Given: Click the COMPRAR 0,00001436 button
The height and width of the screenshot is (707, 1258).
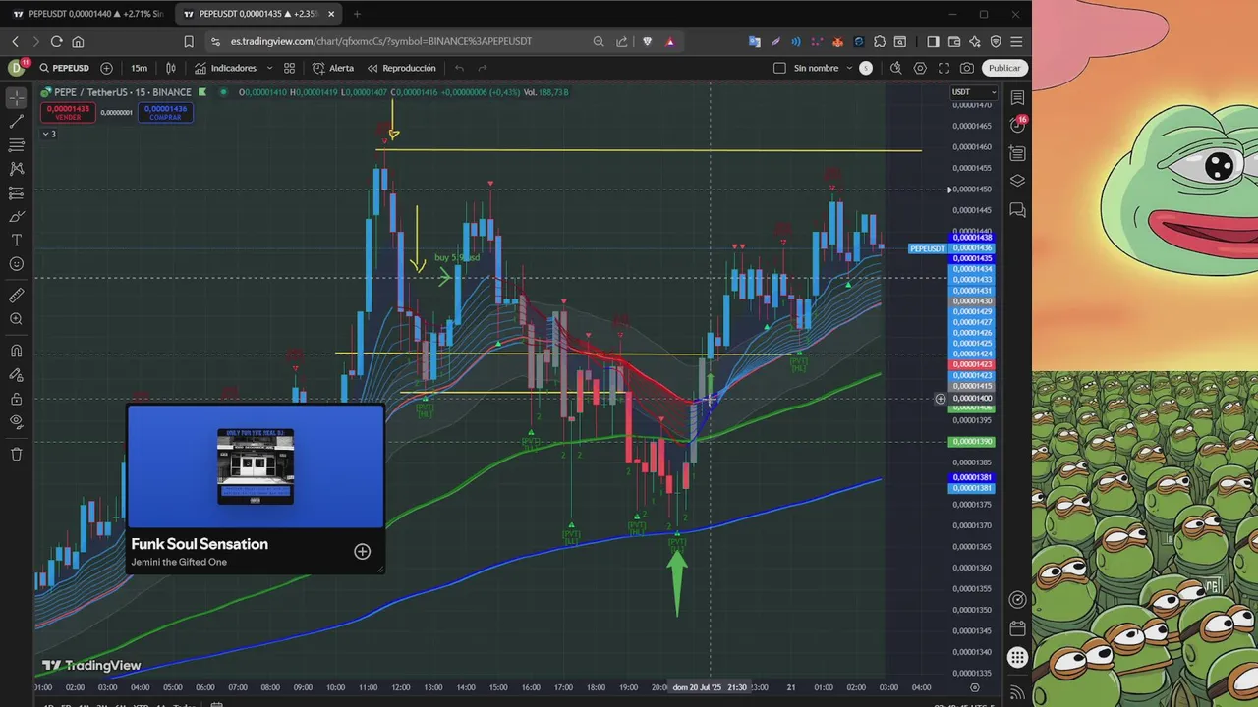Looking at the screenshot, I should click(x=165, y=113).
